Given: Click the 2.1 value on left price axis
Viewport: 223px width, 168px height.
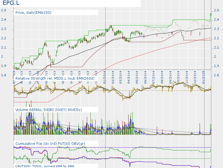Looking at the screenshot, I should click(x=4, y=47).
